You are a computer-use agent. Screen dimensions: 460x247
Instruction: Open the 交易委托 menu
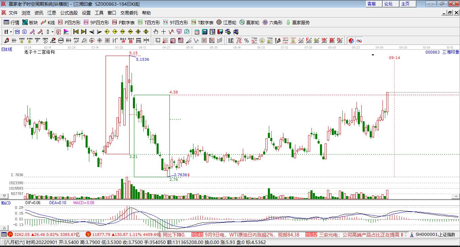tap(129, 13)
